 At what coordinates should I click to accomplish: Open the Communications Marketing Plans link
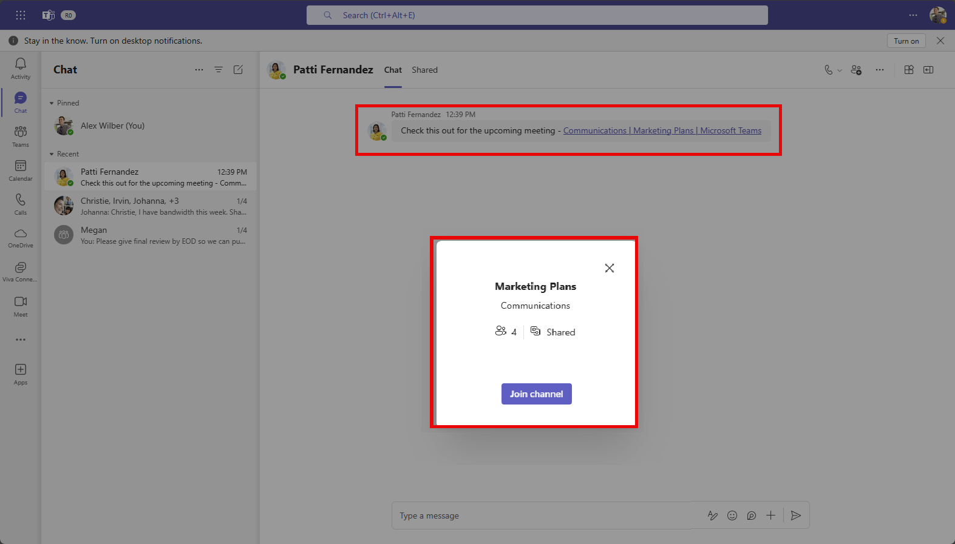point(662,130)
